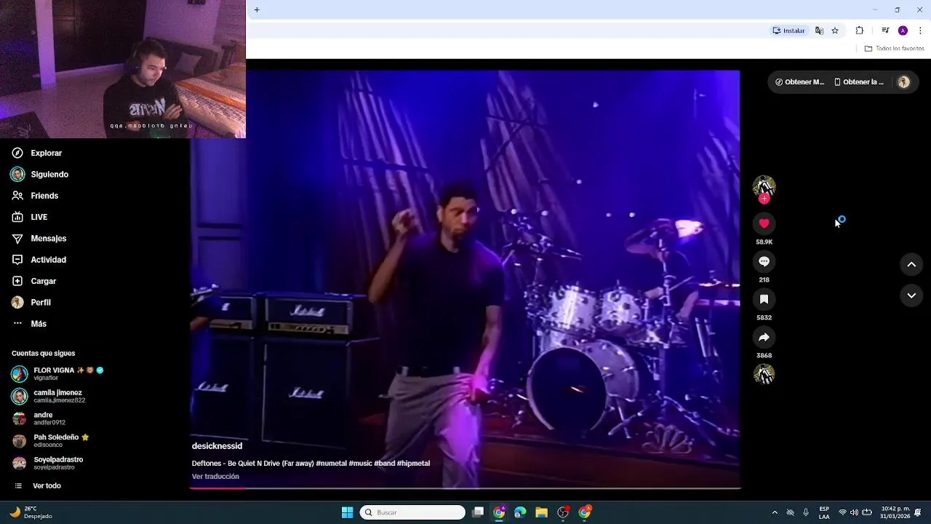Open comments with speech bubble icon
The width and height of the screenshot is (931, 524).
(764, 261)
